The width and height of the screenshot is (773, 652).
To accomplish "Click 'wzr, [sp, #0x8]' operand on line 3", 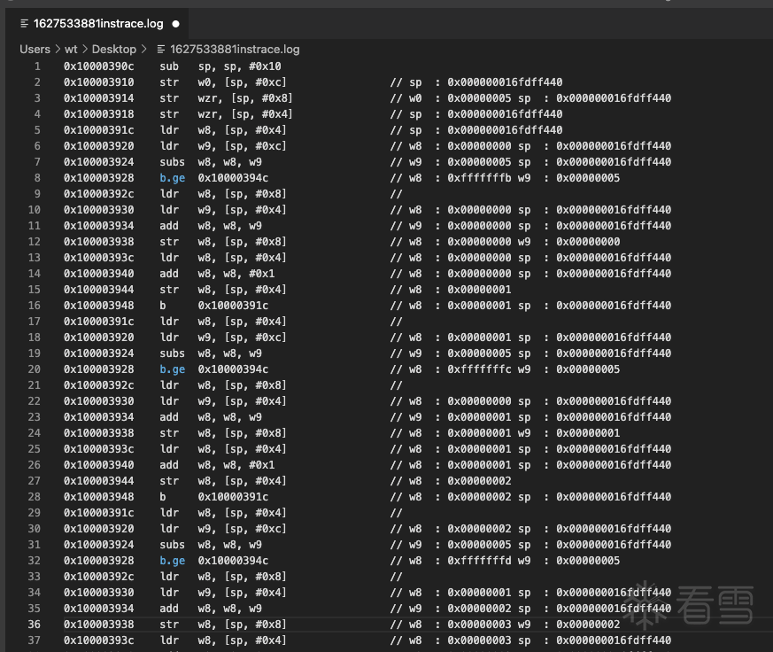I will point(245,97).
